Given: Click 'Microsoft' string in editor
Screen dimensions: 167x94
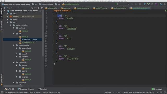Looking at the screenshot, I should pos(73,58).
